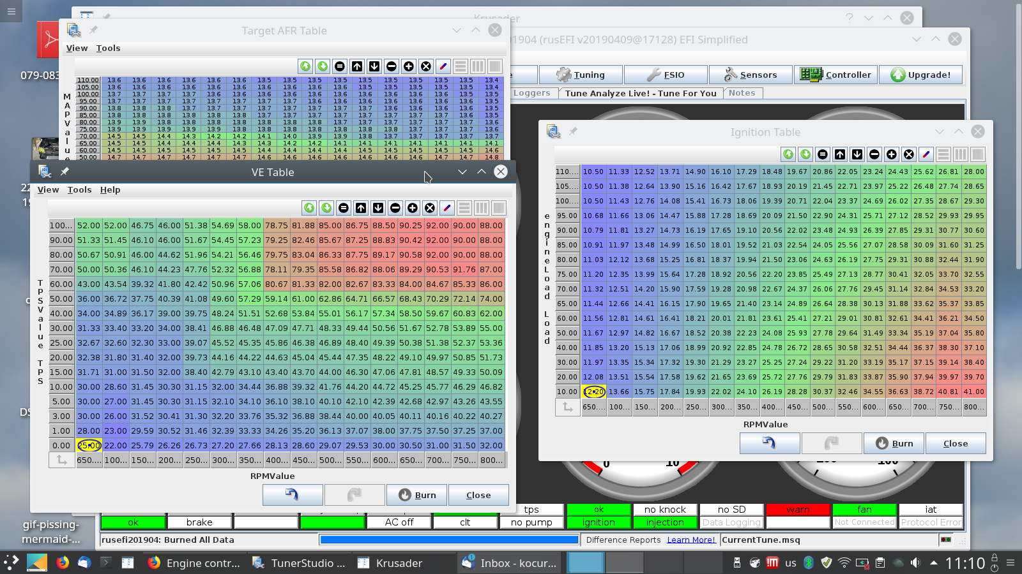Click the blue progress bar in status area
Screen dimensions: 1022x574
click(x=448, y=540)
